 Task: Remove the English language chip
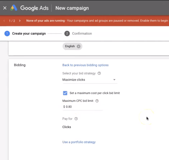click(78, 46)
